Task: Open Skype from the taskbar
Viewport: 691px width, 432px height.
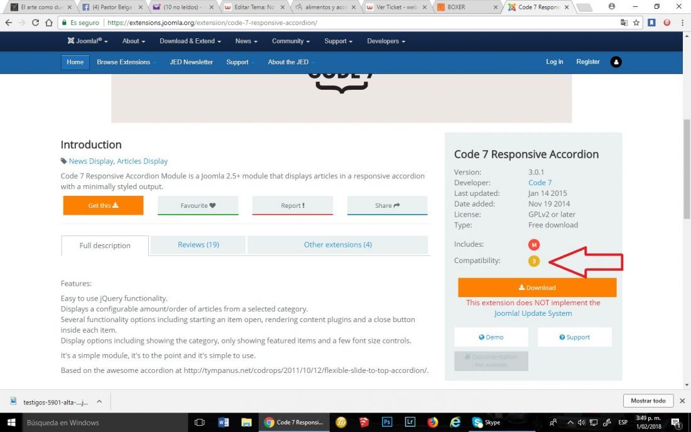Action: pyautogui.click(x=486, y=423)
